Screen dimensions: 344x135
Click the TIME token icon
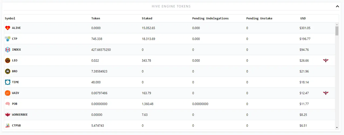(8, 82)
